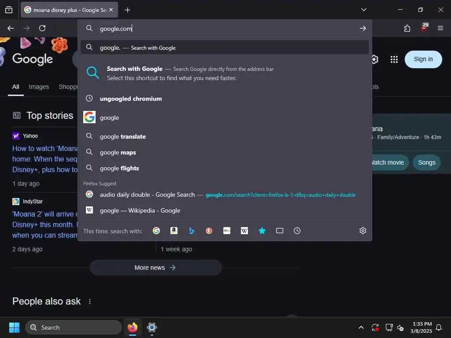Switch to the All results tab
Screen dimensions: 451x338
click(x=15, y=87)
